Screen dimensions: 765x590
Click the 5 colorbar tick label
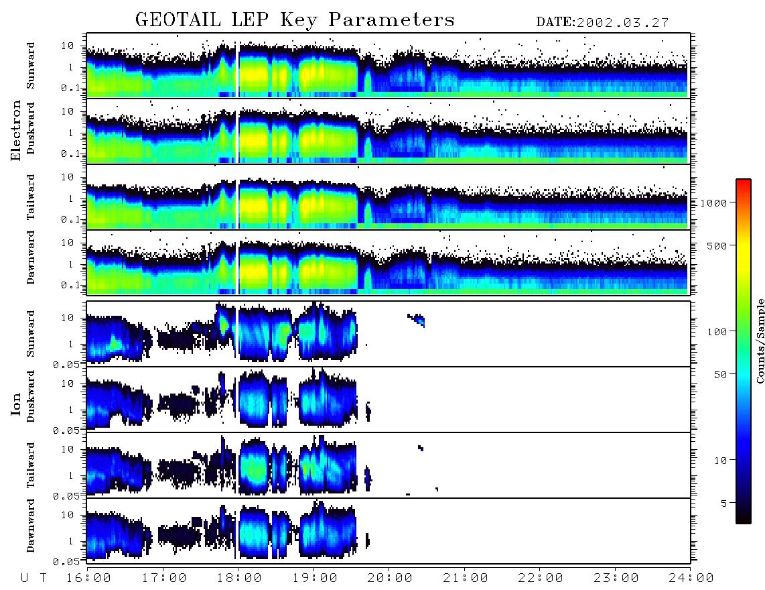(x=724, y=503)
